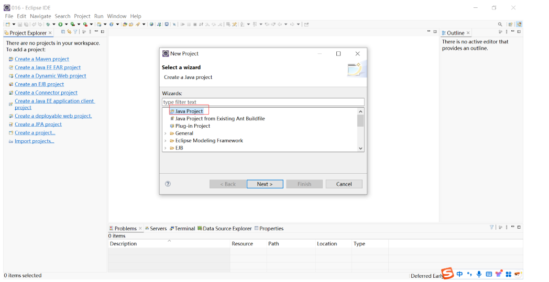Switch to the Servers tab
The height and width of the screenshot is (282, 549).
(x=156, y=229)
